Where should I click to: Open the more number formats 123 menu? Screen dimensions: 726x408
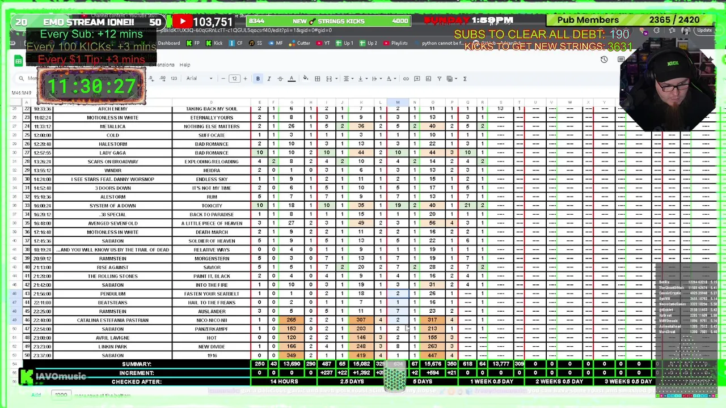(x=174, y=79)
